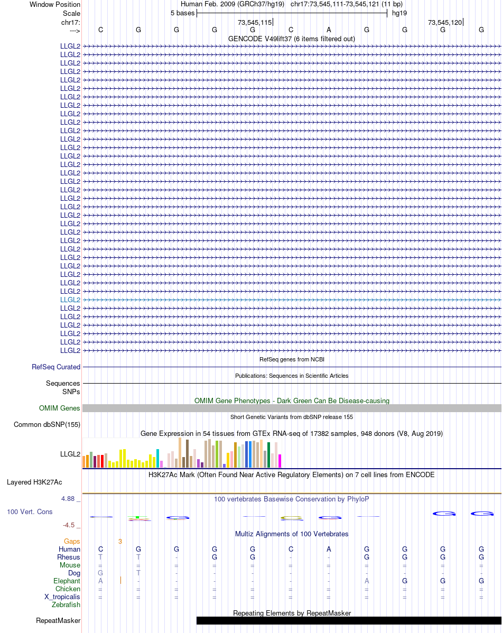Screen dimensions: 502x633
Task: Open the 'RefSeq genes from NCBI' track title
Action: point(292,359)
